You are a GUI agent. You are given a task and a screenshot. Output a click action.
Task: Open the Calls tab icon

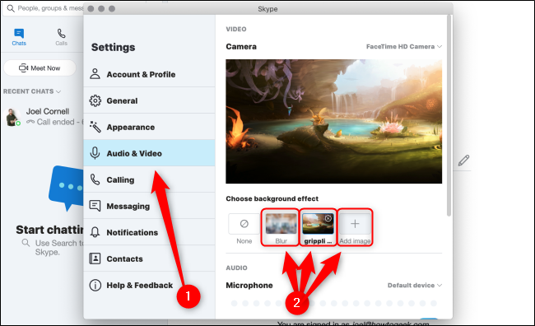(62, 34)
